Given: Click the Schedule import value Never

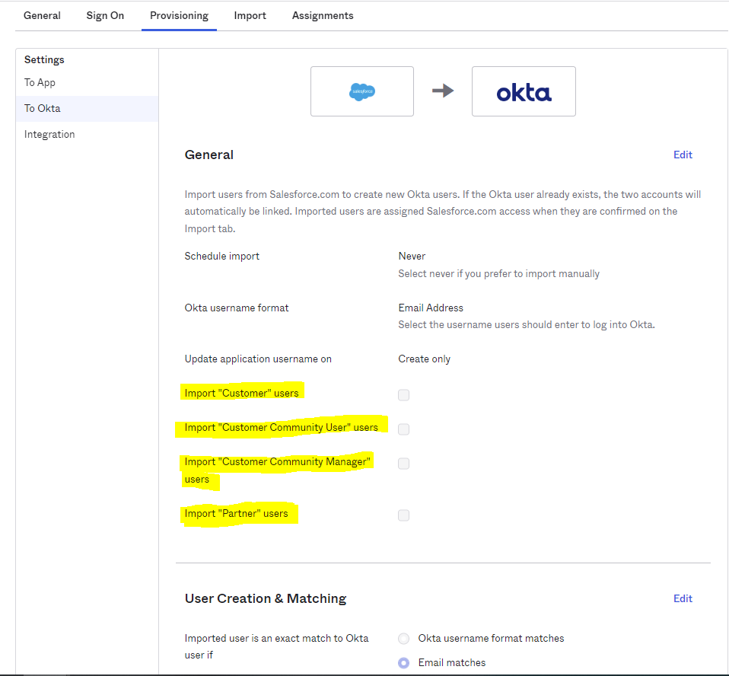Looking at the screenshot, I should click(x=412, y=257).
